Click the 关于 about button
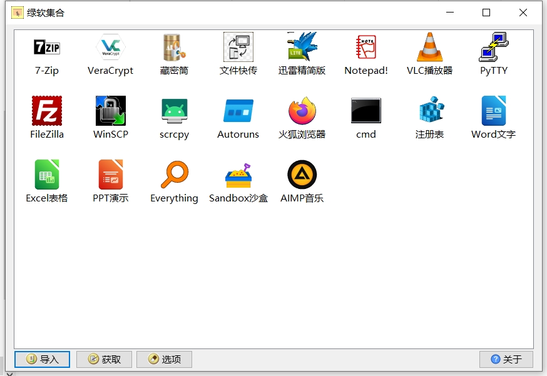The width and height of the screenshot is (547, 376). point(506,359)
